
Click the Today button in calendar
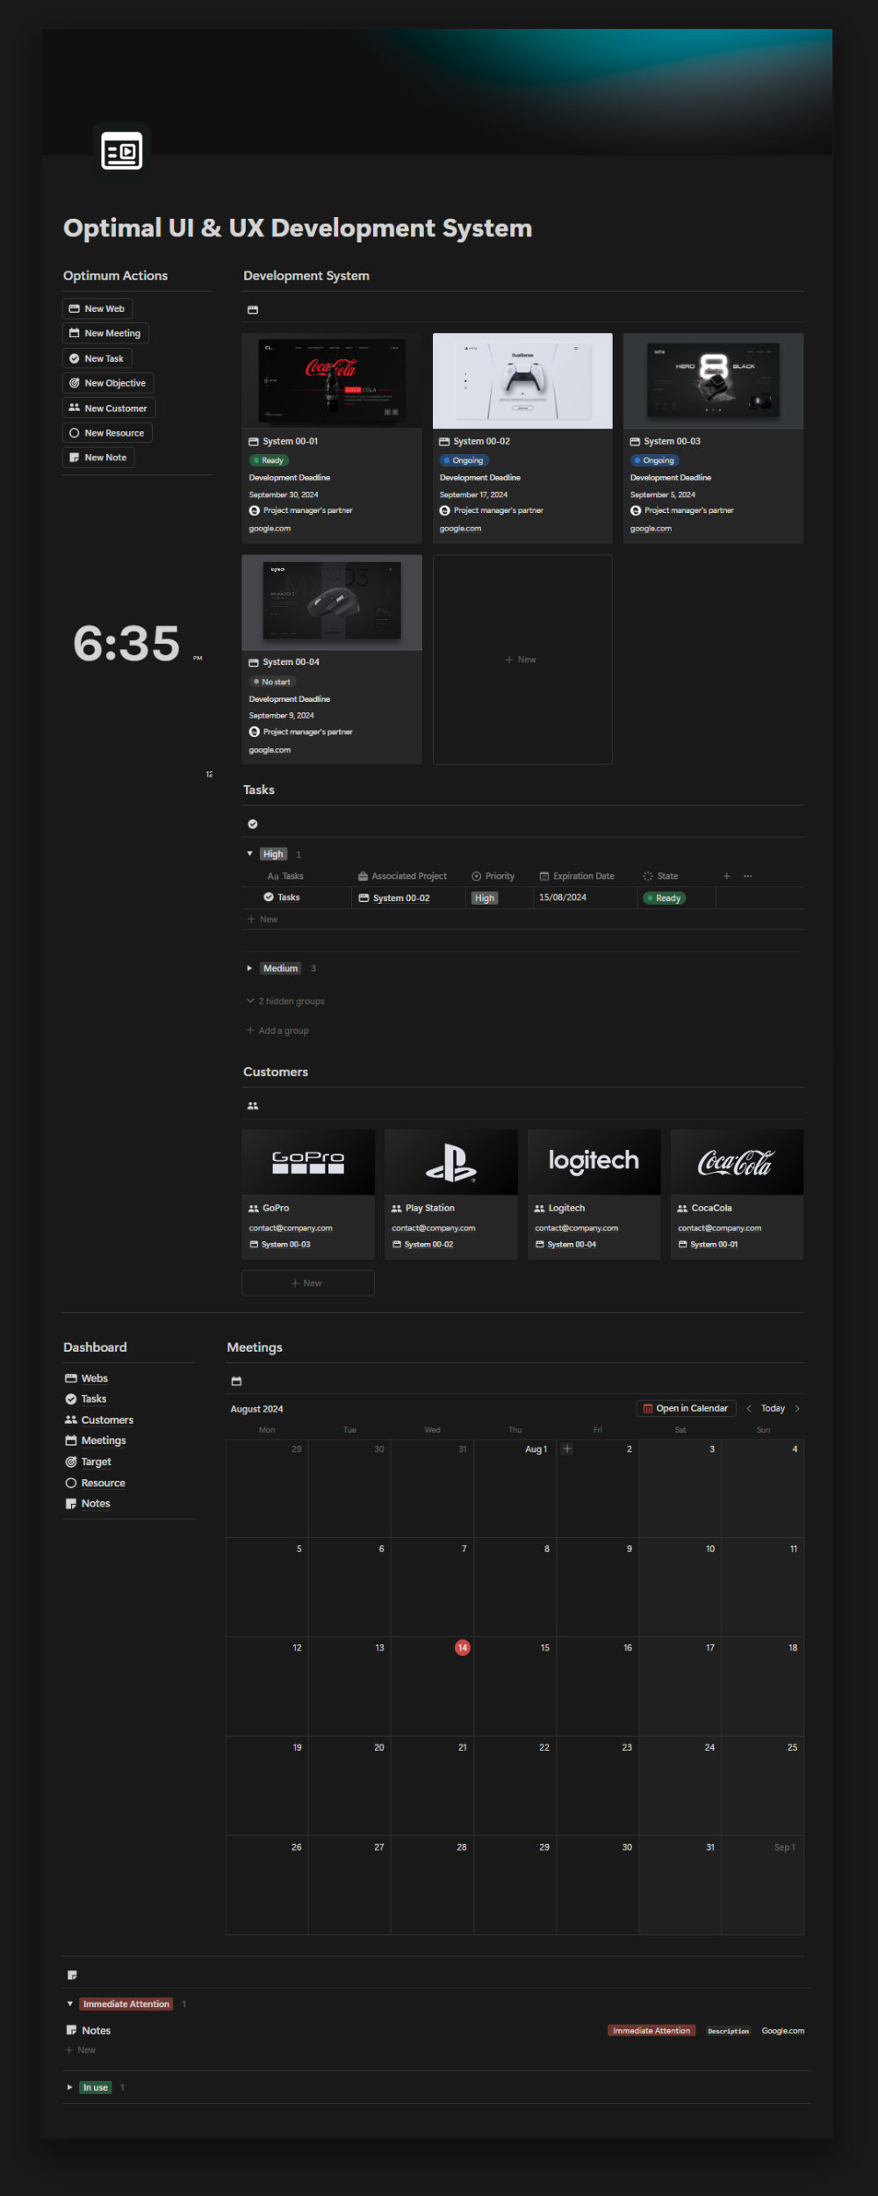point(773,1408)
